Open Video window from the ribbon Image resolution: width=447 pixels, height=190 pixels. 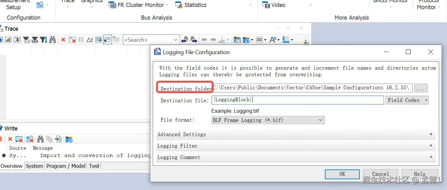tap(274, 5)
